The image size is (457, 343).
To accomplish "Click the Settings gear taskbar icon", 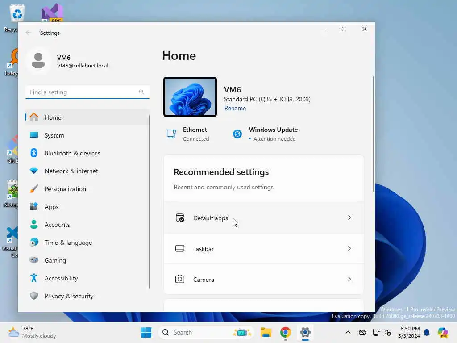I will (x=305, y=332).
